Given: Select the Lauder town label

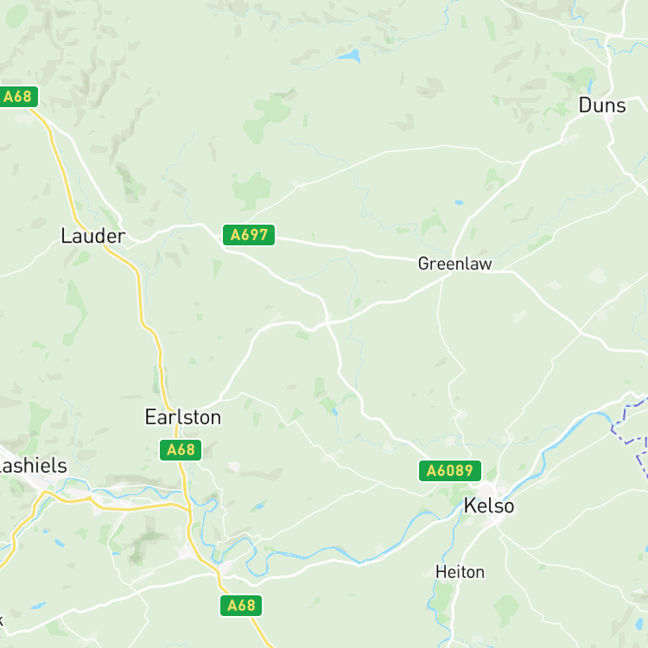Looking at the screenshot, I should 93,236.
